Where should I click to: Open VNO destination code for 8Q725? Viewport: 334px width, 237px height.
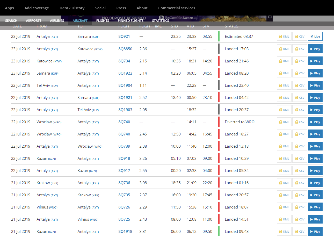coord(94,220)
